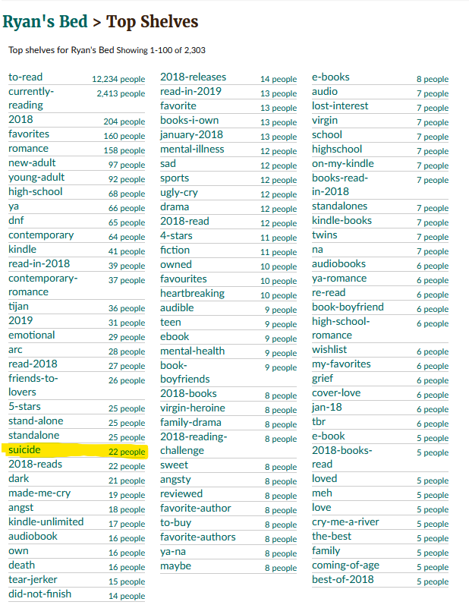Select the ugly-cry shelf

179,193
